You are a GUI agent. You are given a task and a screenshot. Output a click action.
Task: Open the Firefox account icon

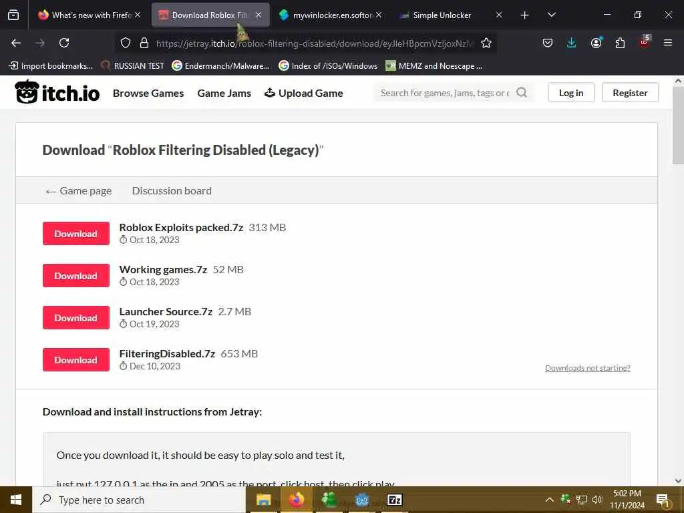coord(596,43)
